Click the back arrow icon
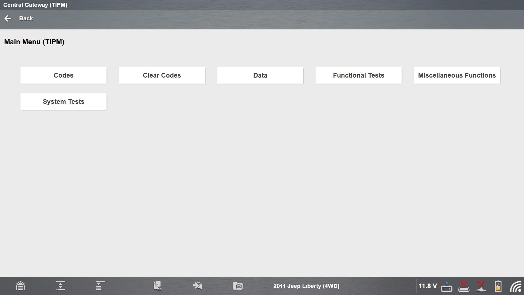Viewport: 524px width, 295px height. (x=8, y=18)
